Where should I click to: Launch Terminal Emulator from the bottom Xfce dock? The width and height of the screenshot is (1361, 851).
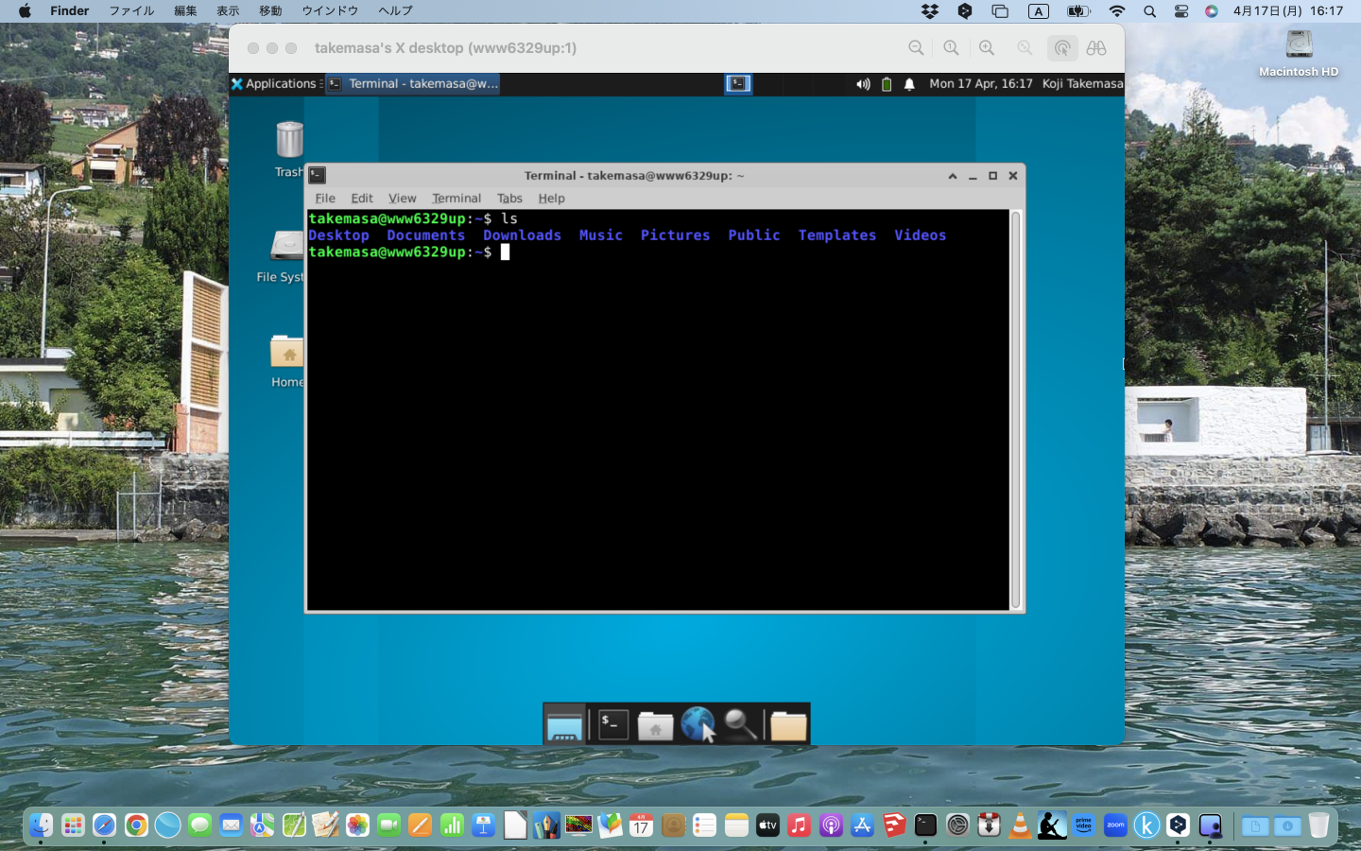coord(612,725)
